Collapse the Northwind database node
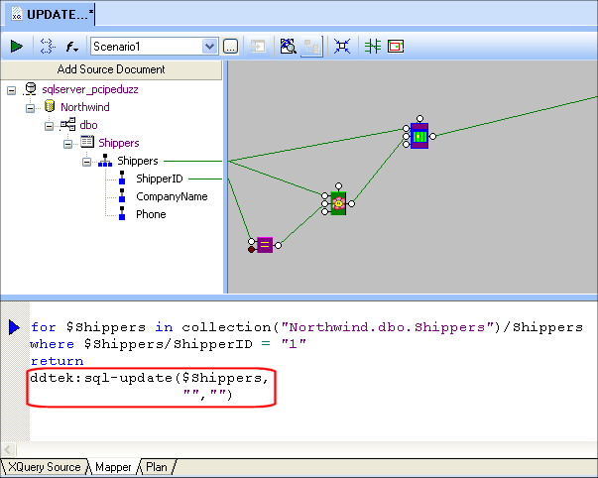This screenshot has width=598, height=478. click(x=30, y=108)
